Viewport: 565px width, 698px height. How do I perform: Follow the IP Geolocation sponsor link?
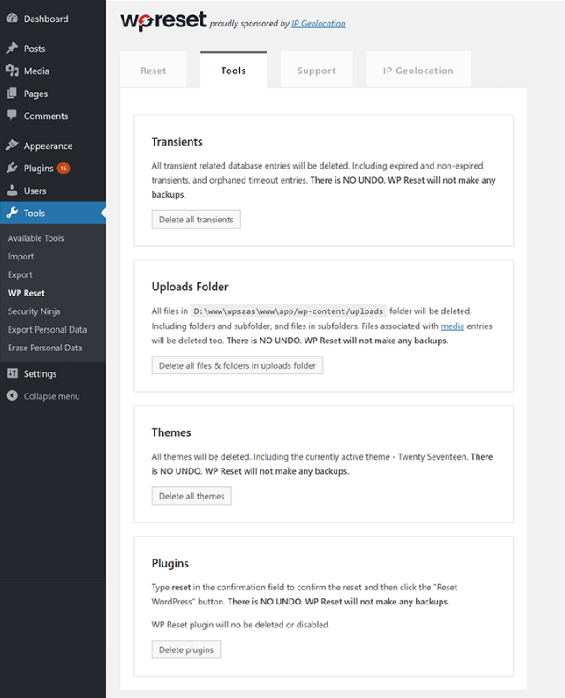pyautogui.click(x=319, y=24)
